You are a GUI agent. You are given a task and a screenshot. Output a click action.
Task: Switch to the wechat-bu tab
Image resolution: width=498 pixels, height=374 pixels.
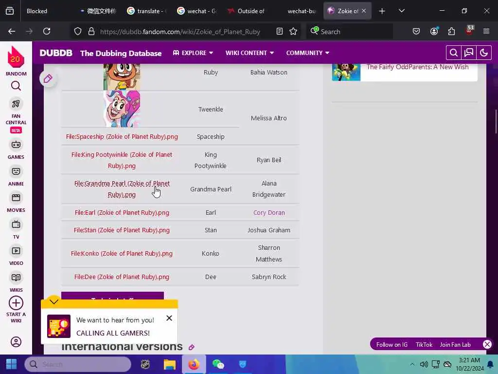[298, 11]
